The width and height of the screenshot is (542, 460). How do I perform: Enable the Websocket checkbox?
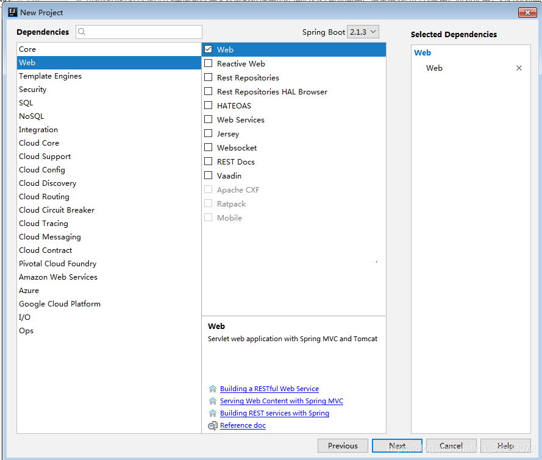[x=208, y=147]
